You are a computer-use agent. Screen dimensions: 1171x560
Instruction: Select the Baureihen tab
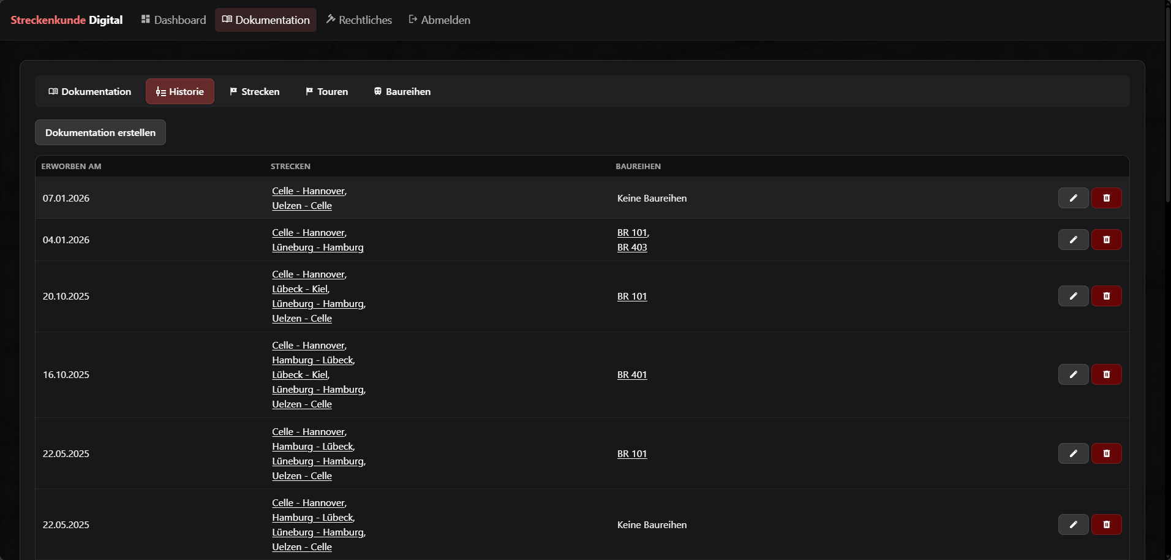(x=402, y=91)
